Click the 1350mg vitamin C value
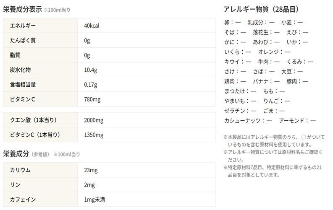 pyautogui.click(x=94, y=135)
